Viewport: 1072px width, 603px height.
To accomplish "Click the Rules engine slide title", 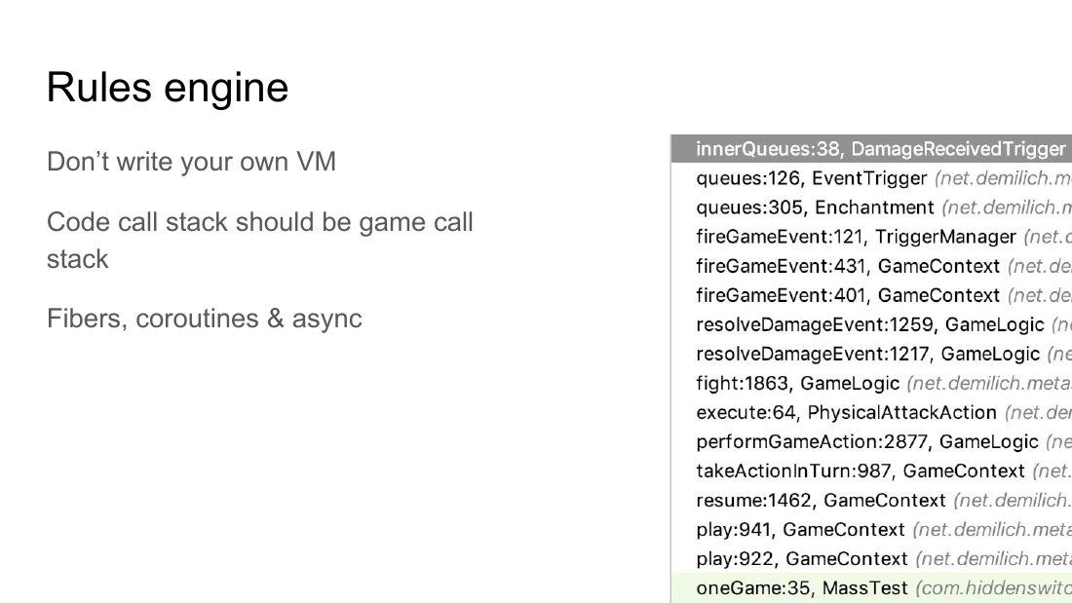I will 168,89.
